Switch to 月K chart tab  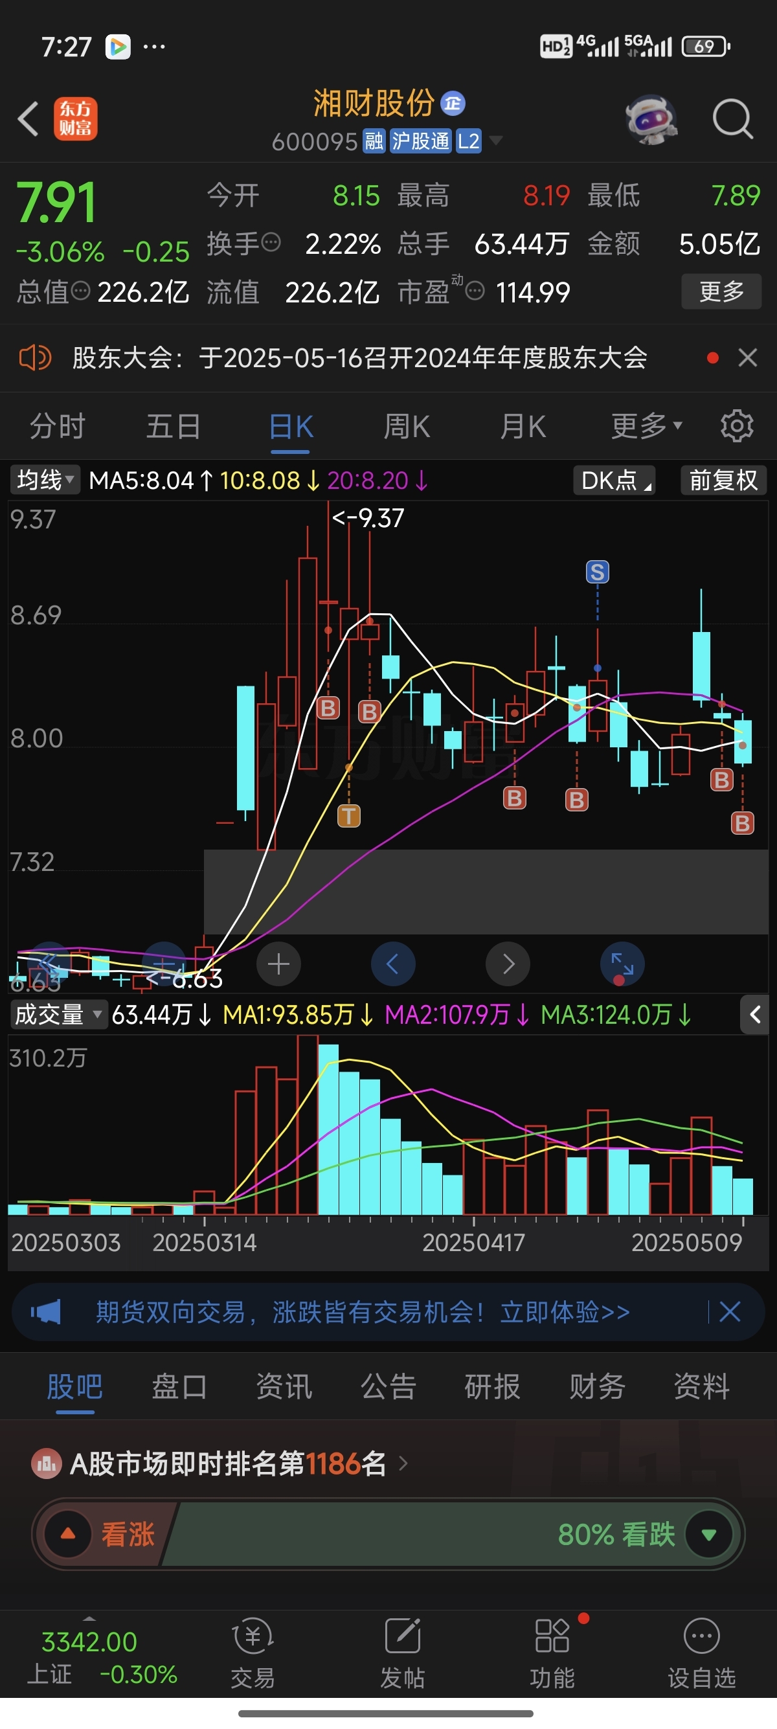(523, 426)
